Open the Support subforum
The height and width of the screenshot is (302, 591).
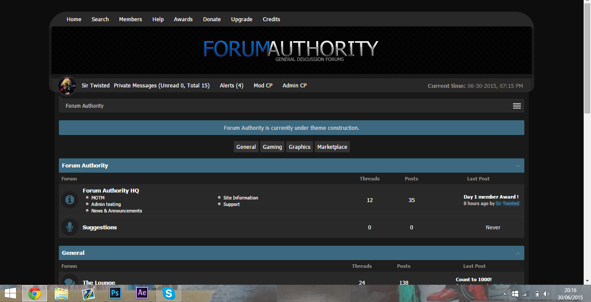pos(232,204)
